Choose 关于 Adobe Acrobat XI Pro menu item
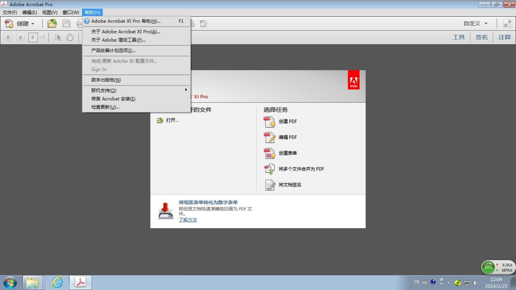 point(126,32)
